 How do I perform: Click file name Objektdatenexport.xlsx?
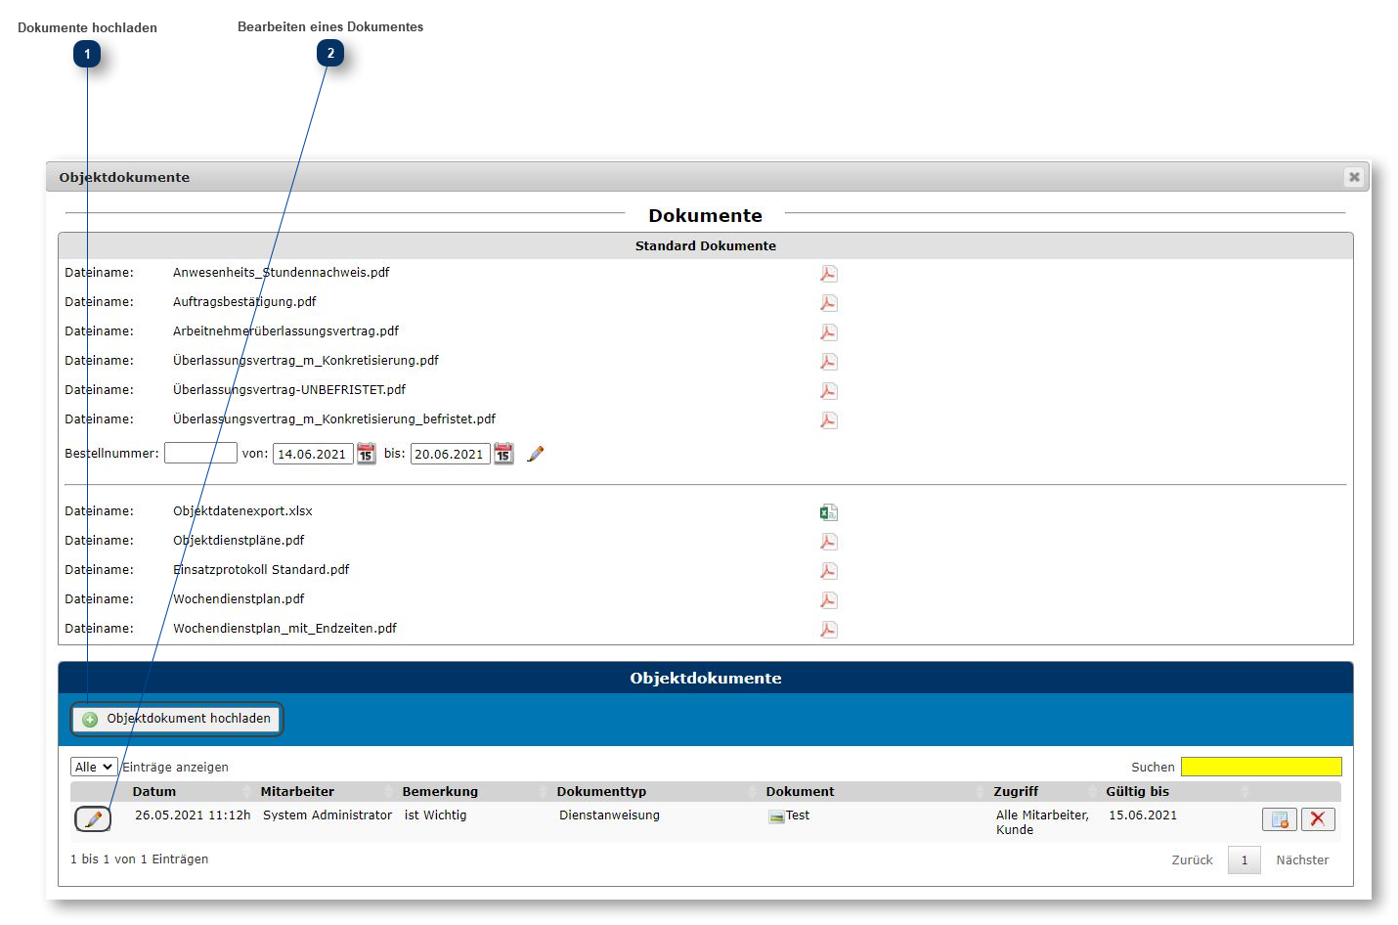point(242,511)
